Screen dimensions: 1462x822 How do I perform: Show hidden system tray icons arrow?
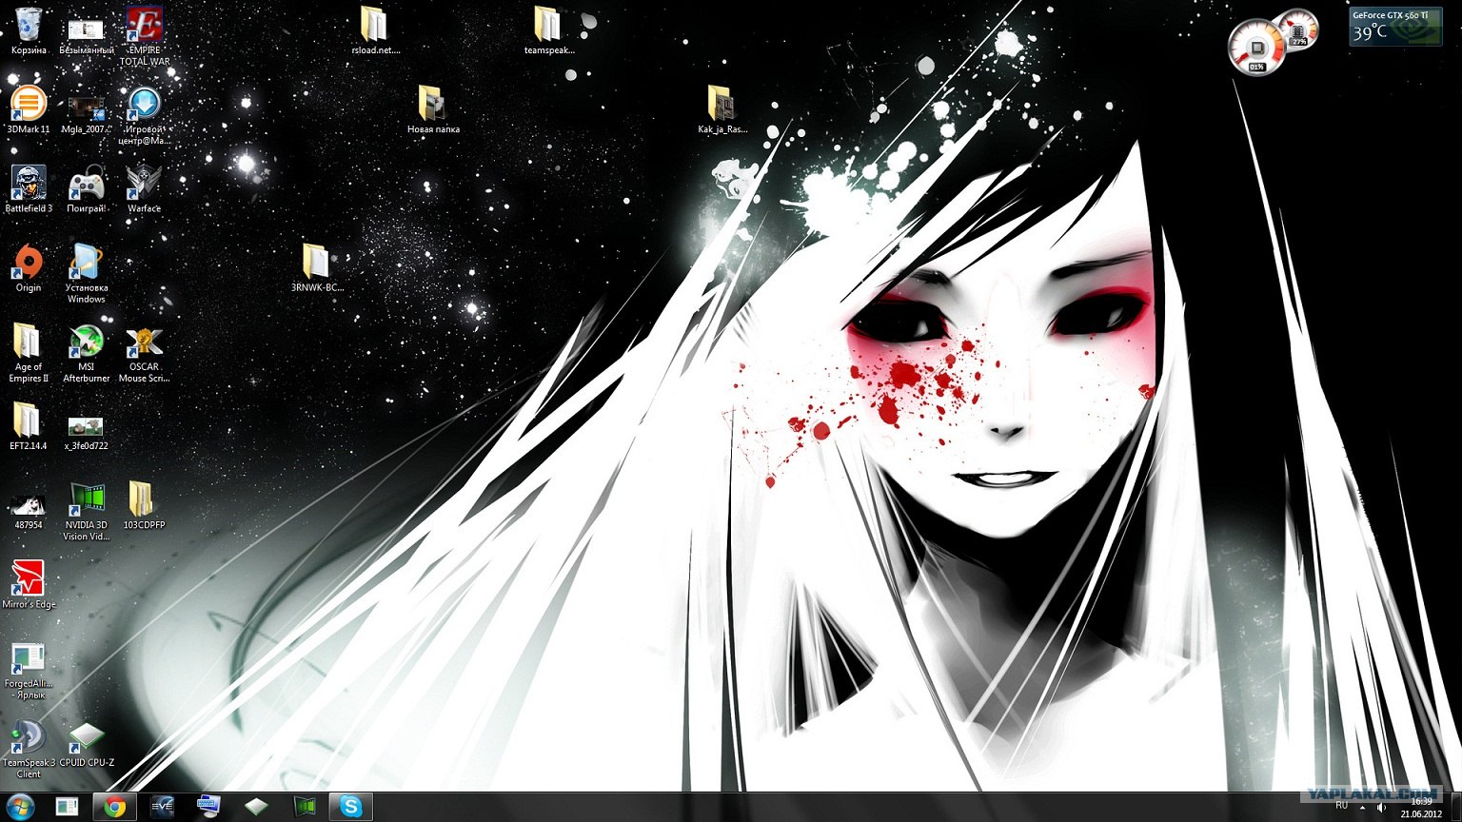[1362, 808]
